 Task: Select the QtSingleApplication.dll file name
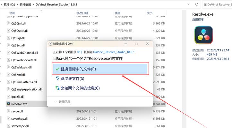(x=27, y=89)
